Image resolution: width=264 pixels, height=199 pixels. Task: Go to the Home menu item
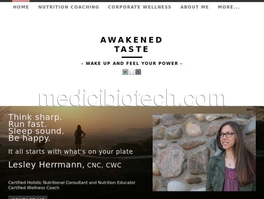pos(21,7)
